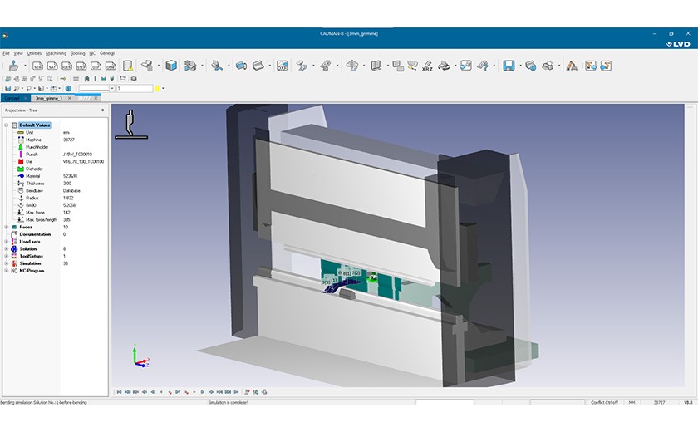This screenshot has width=698, height=432.
Task: Click the XRZ axis tool icon
Action: coord(427,66)
